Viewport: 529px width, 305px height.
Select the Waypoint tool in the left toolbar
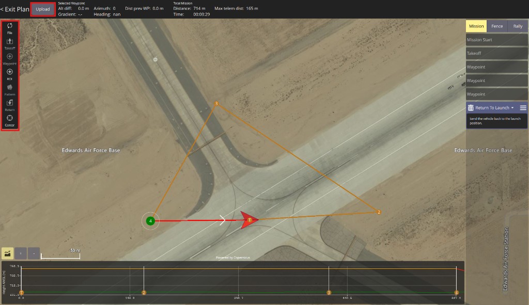(x=9, y=59)
